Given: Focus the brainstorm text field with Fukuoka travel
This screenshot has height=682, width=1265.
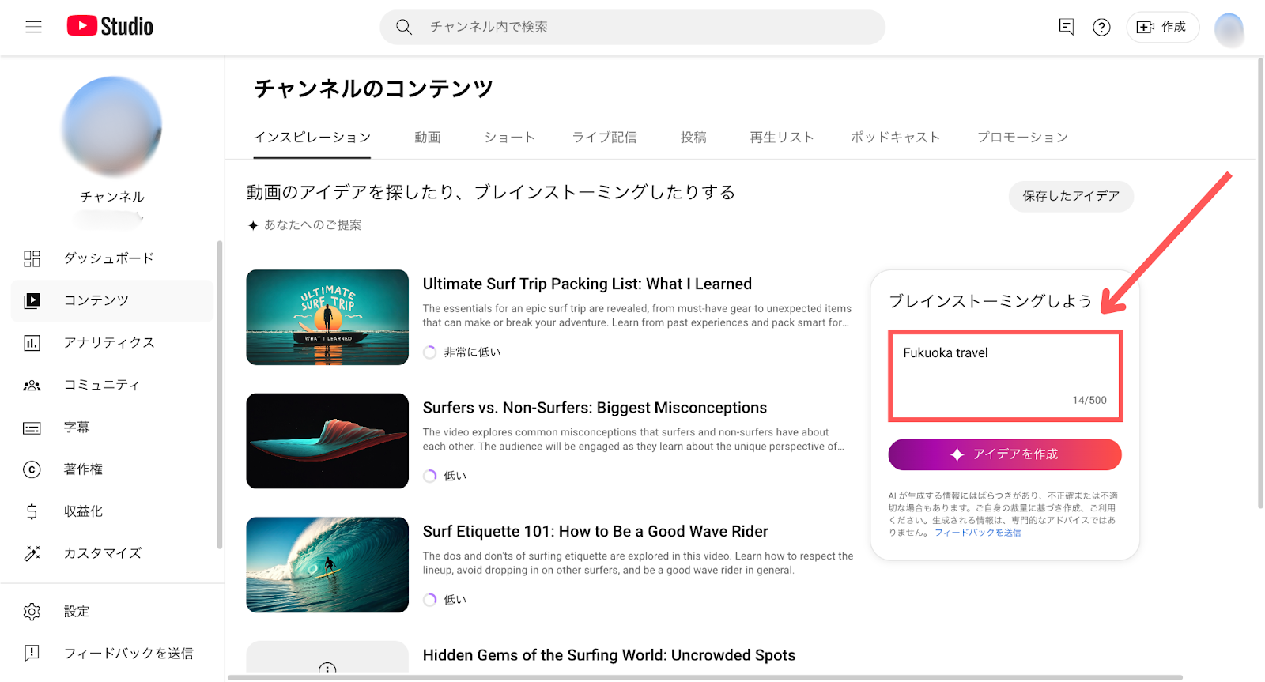Looking at the screenshot, I should click(x=1005, y=376).
